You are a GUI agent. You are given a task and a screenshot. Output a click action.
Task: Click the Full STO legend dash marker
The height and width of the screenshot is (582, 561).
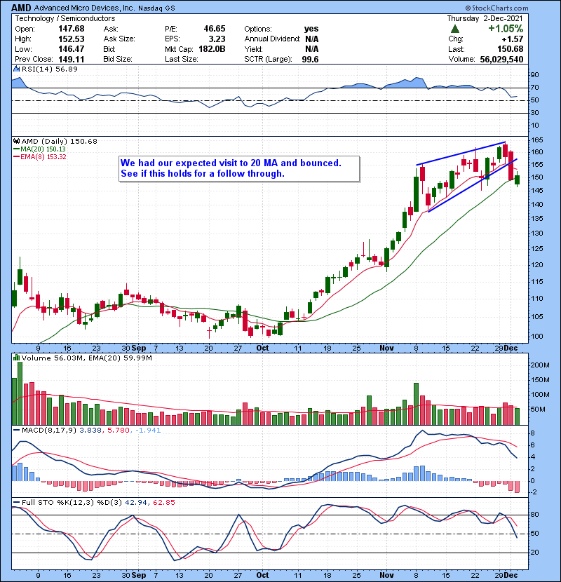(16, 502)
